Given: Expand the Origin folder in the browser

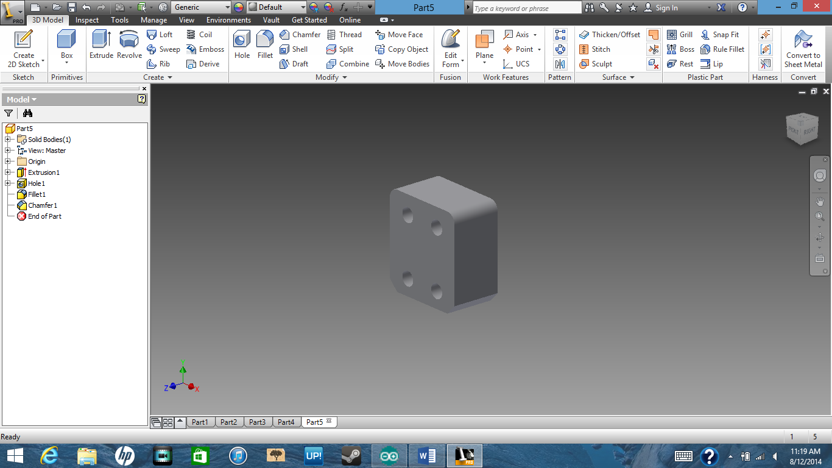Looking at the screenshot, I should (x=9, y=161).
